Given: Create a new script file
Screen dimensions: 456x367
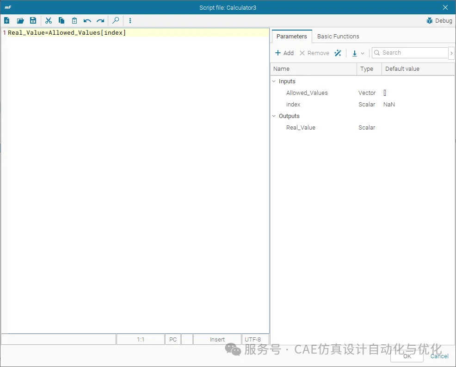Looking at the screenshot, I should (x=6, y=20).
